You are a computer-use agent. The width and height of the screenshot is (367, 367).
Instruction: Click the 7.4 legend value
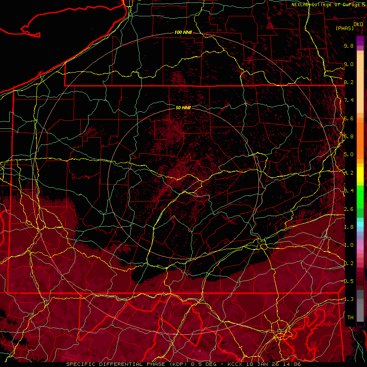coord(349,100)
